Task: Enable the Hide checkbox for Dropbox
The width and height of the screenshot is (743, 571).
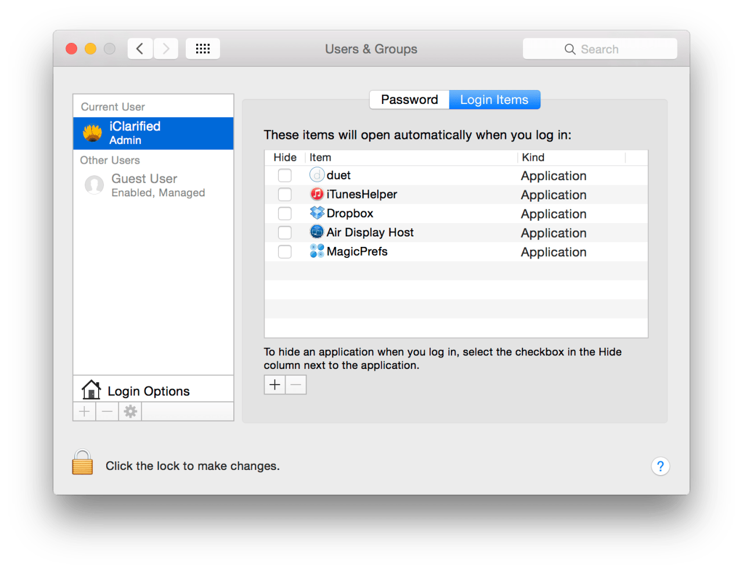Action: (284, 213)
